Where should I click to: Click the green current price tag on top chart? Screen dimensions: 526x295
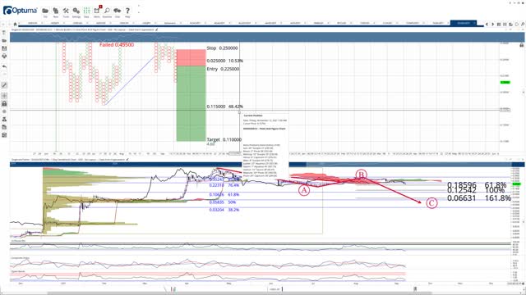pyautogui.click(x=505, y=82)
